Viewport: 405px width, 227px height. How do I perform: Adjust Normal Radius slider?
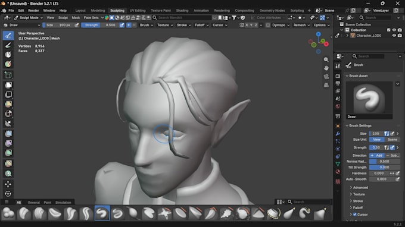pyautogui.click(x=384, y=161)
